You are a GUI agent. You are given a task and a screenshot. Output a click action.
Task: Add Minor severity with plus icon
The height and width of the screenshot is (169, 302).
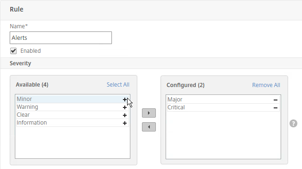point(125,100)
